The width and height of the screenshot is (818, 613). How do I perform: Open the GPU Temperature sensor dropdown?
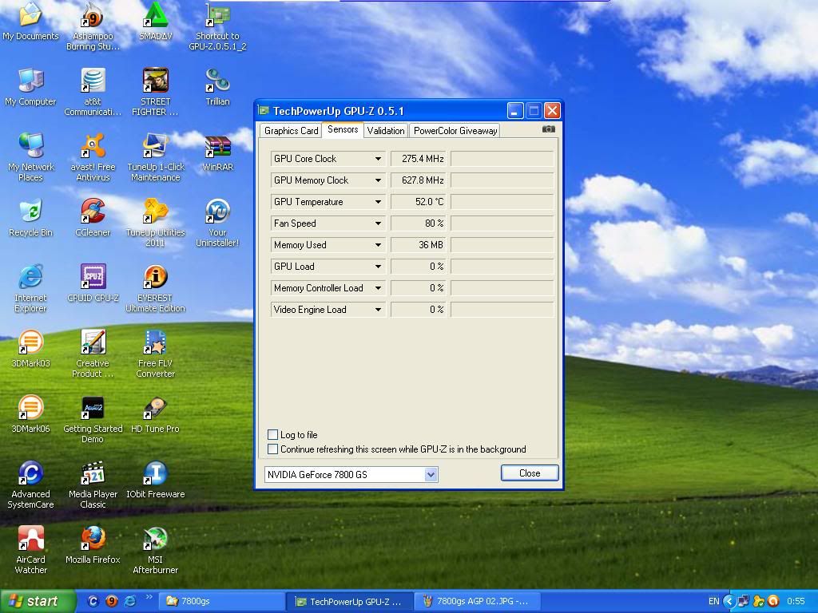[x=378, y=202]
